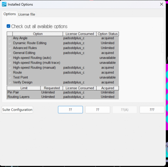Click the Requested column header

pos(52,88)
